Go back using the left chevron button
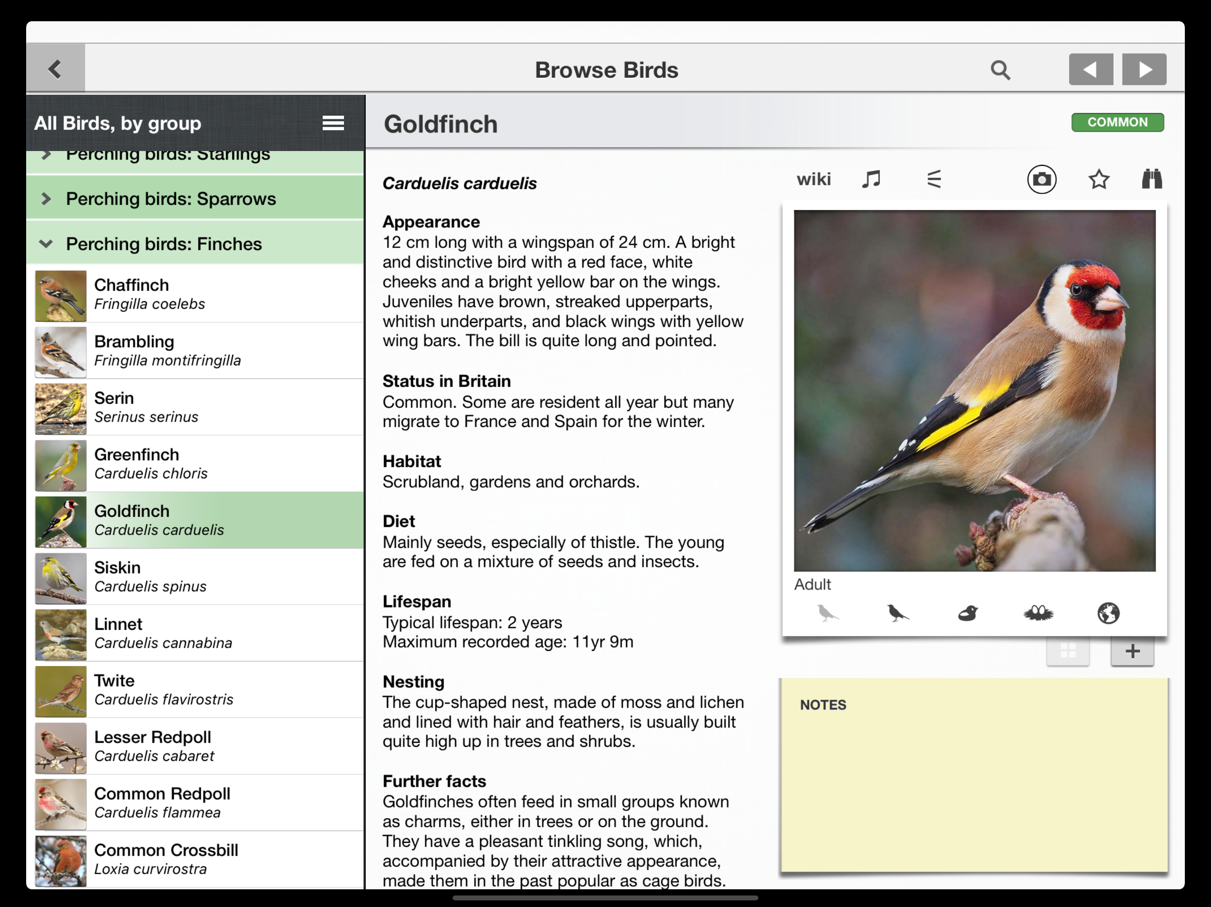 coord(55,69)
